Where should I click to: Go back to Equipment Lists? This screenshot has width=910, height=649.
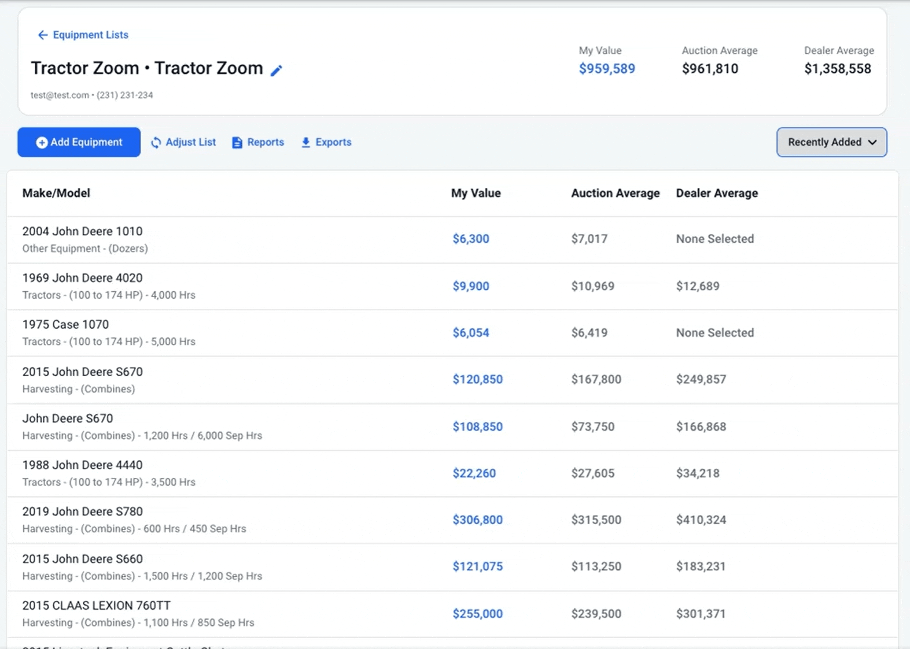point(83,35)
